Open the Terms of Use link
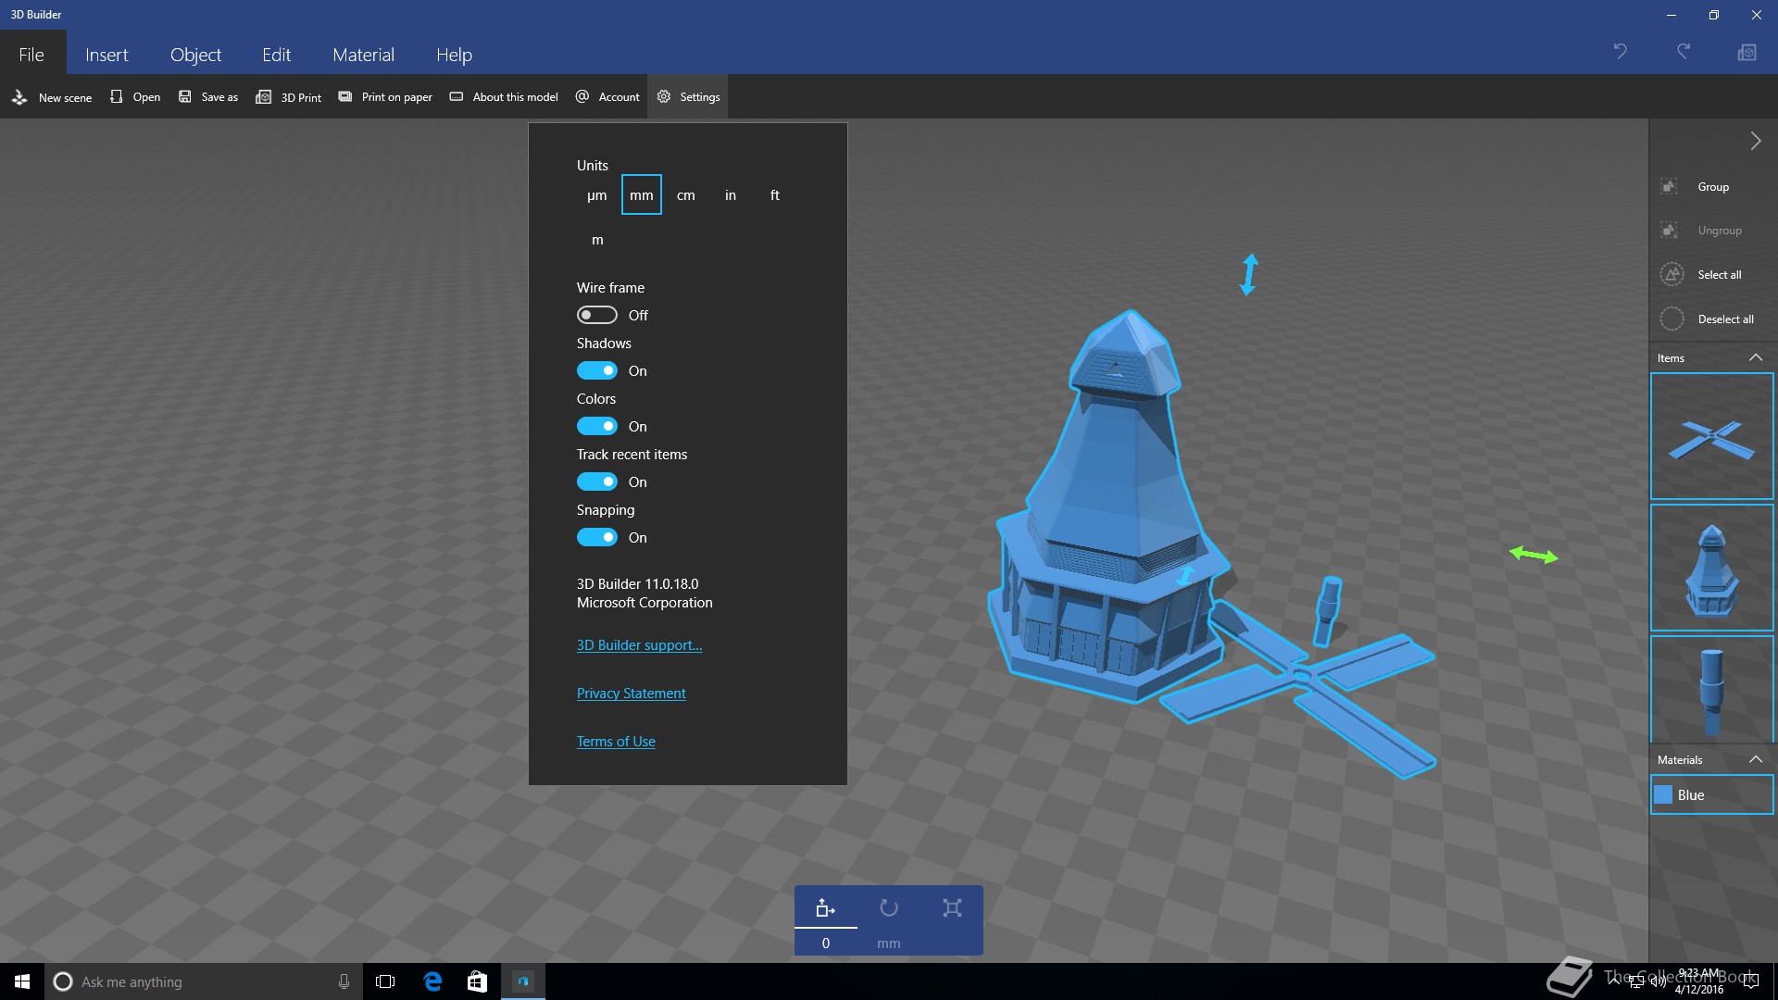1778x1000 pixels. [x=616, y=742]
